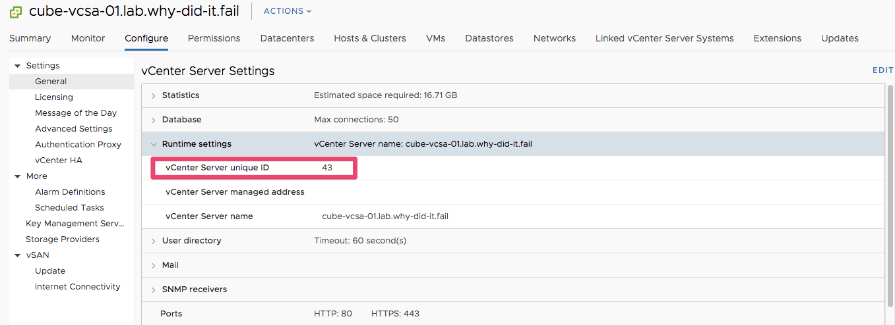This screenshot has height=325, width=895.
Task: Click the EDIT link for settings
Action: 882,70
